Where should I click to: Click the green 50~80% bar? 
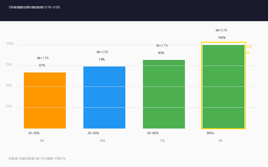(x=164, y=94)
